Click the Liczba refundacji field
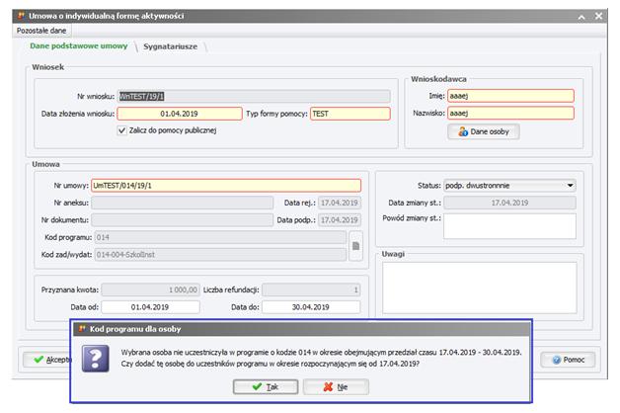The width and height of the screenshot is (620, 413). click(311, 289)
